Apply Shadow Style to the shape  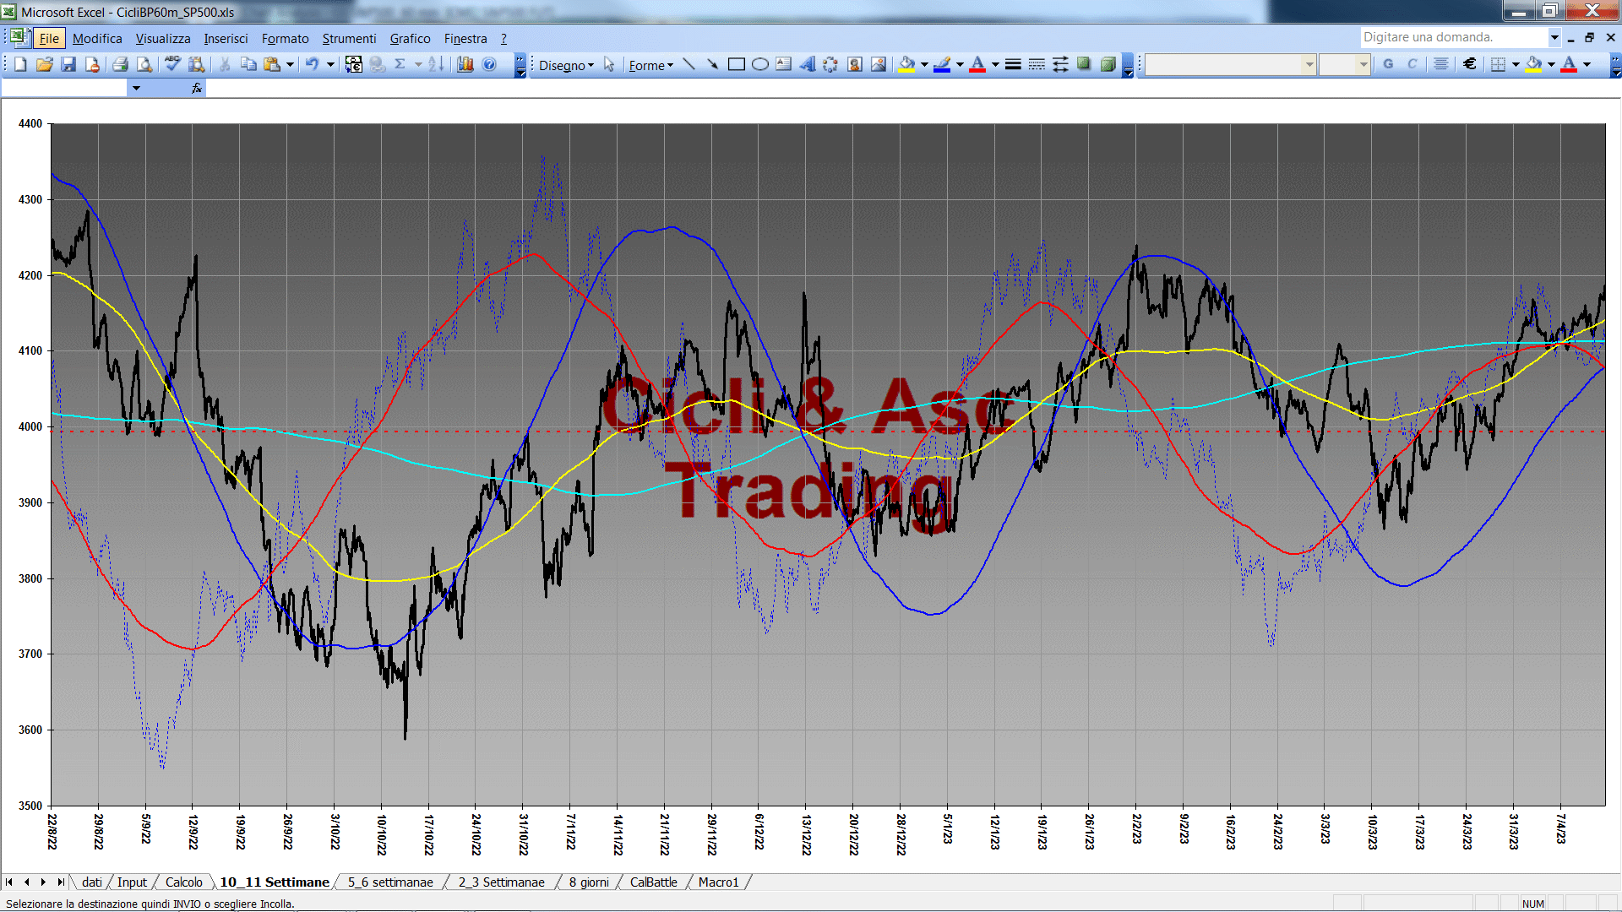click(1084, 64)
